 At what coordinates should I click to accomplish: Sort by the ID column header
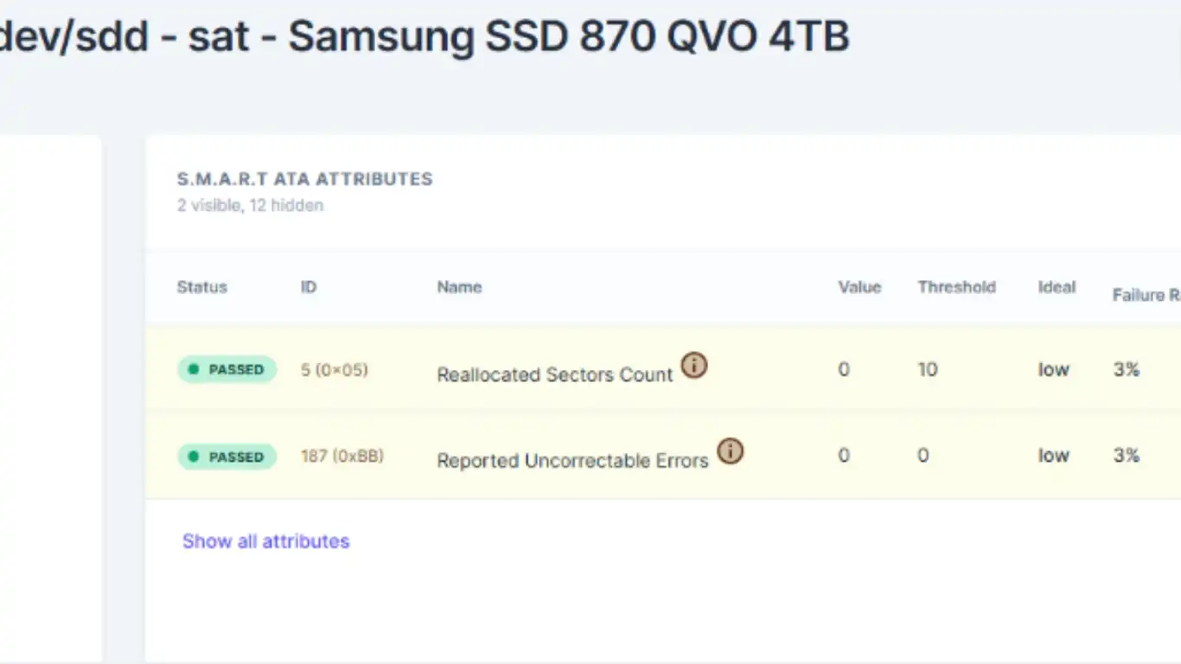tap(309, 287)
